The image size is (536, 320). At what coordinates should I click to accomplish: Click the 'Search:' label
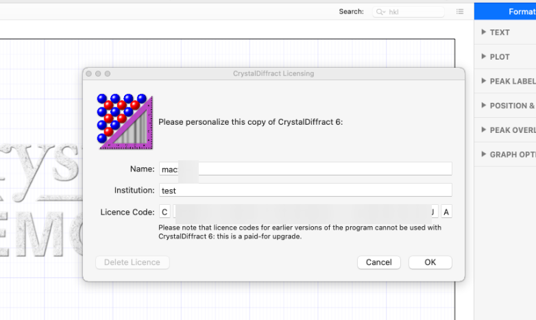coord(351,12)
